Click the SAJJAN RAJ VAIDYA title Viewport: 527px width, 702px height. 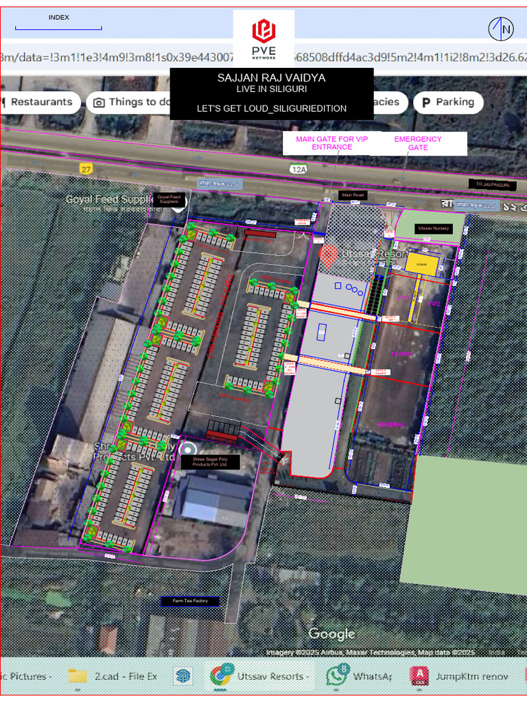coord(272,78)
